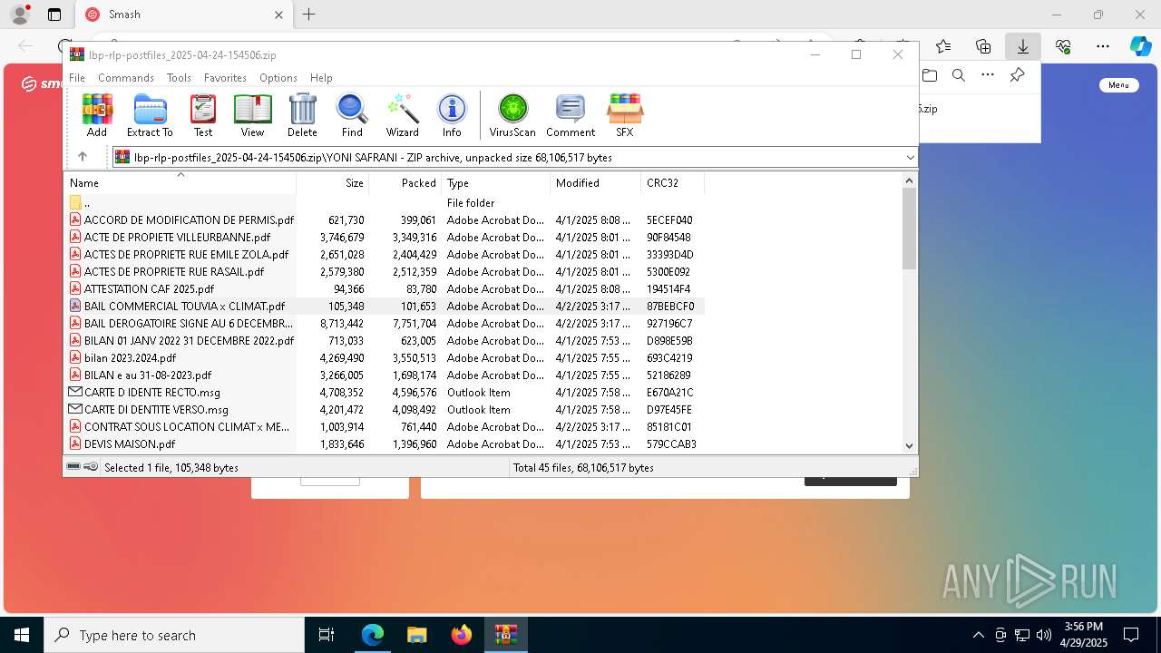Open Firefox from taskbar
Image resolution: width=1161 pixels, height=653 pixels.
pos(461,635)
